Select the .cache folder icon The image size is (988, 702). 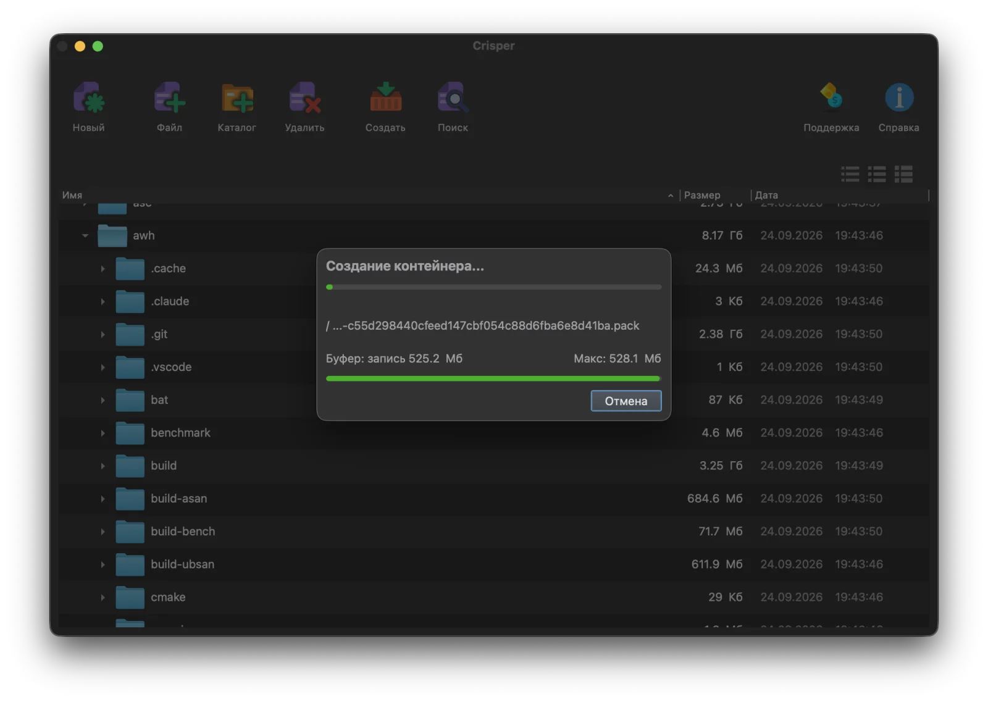pyautogui.click(x=130, y=268)
